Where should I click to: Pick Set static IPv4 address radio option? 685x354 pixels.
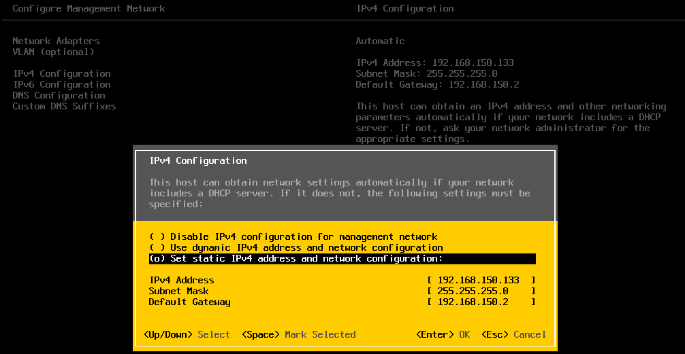coord(296,259)
